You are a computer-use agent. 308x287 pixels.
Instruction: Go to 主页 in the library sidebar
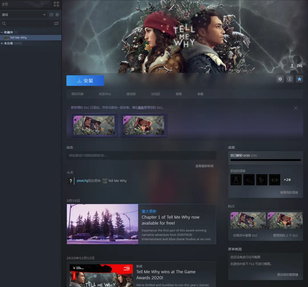[x=5, y=4]
